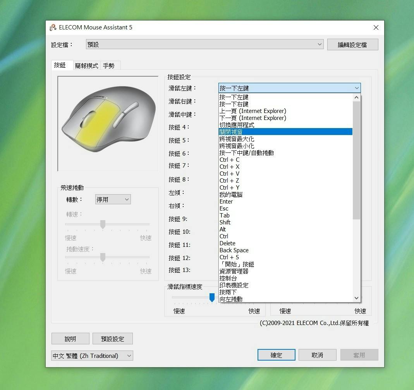Screen dimensions: 414x390
Task: Open the 中文 繁體 language dropdown
Action: coord(92,356)
